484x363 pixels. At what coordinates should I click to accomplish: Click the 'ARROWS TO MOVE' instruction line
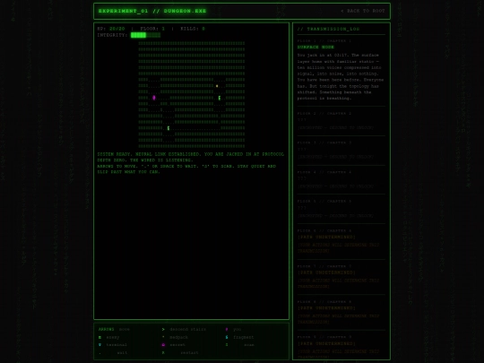tap(186, 169)
